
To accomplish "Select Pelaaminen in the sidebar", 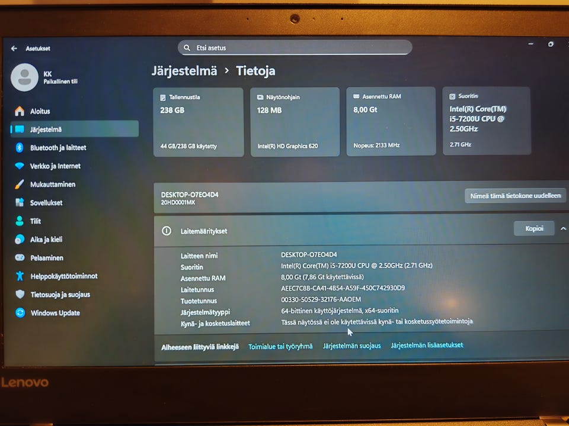I will (x=75, y=257).
